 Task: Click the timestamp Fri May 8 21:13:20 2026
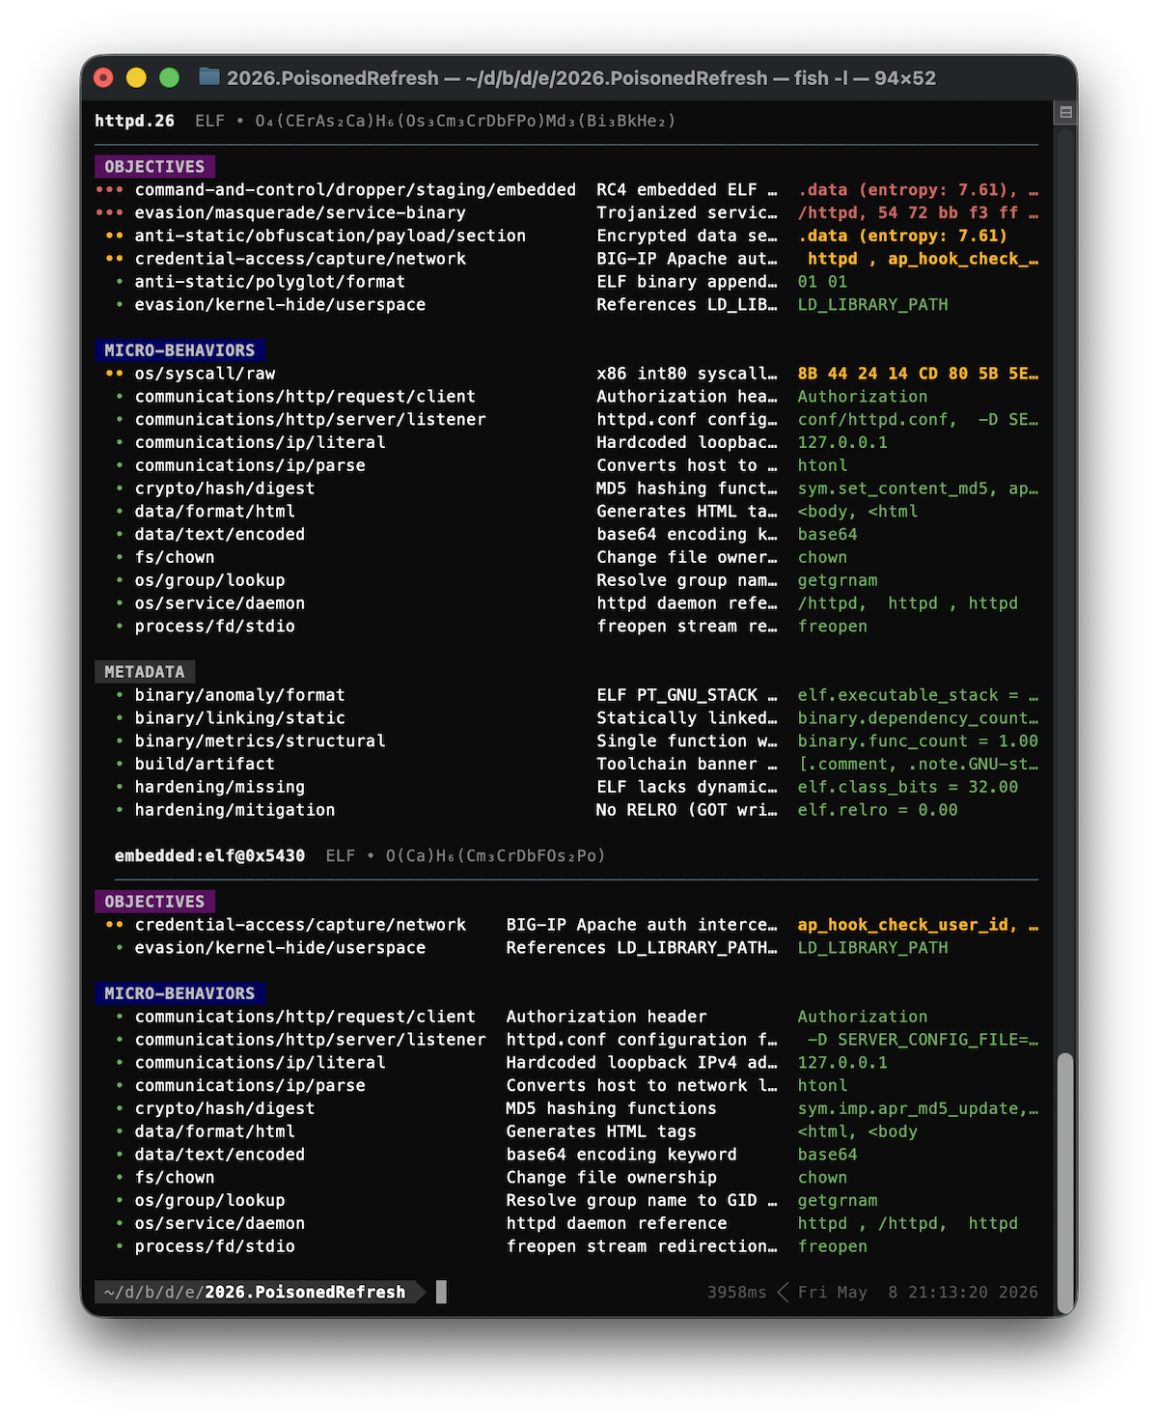click(918, 1292)
